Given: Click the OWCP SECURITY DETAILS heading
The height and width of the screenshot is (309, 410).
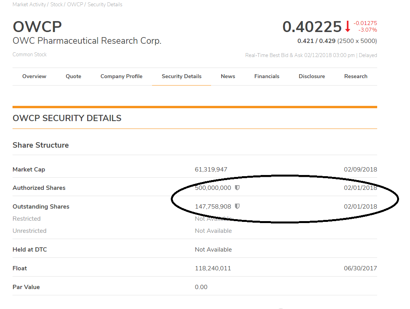Looking at the screenshot, I should tap(67, 118).
